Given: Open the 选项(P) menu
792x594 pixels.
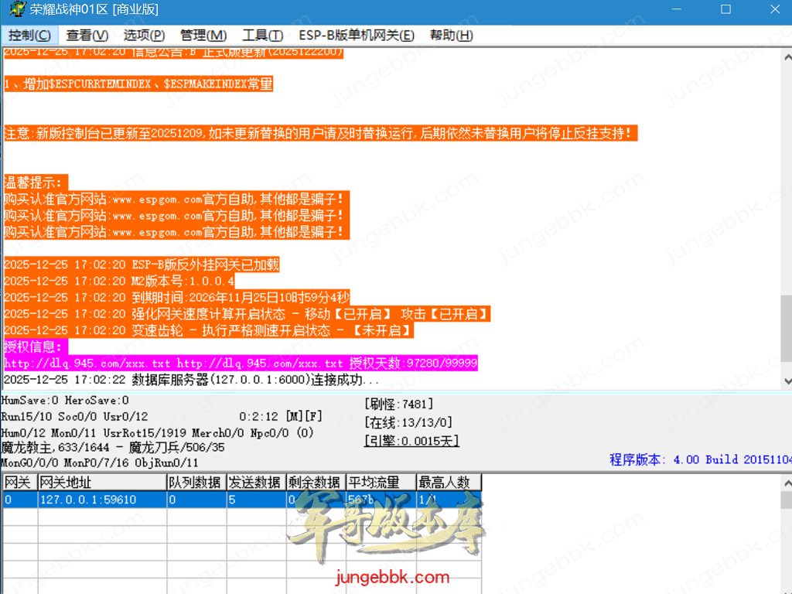Looking at the screenshot, I should [144, 36].
